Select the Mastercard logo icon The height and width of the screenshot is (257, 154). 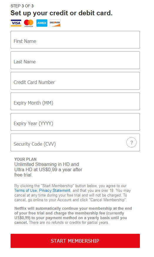[x=29, y=23]
